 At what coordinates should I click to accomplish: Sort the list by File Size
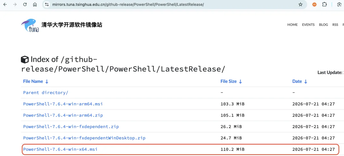(x=231, y=82)
